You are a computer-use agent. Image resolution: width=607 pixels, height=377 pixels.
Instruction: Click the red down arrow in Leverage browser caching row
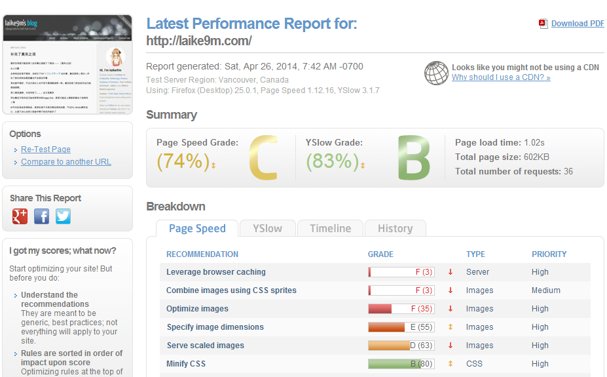tap(451, 272)
